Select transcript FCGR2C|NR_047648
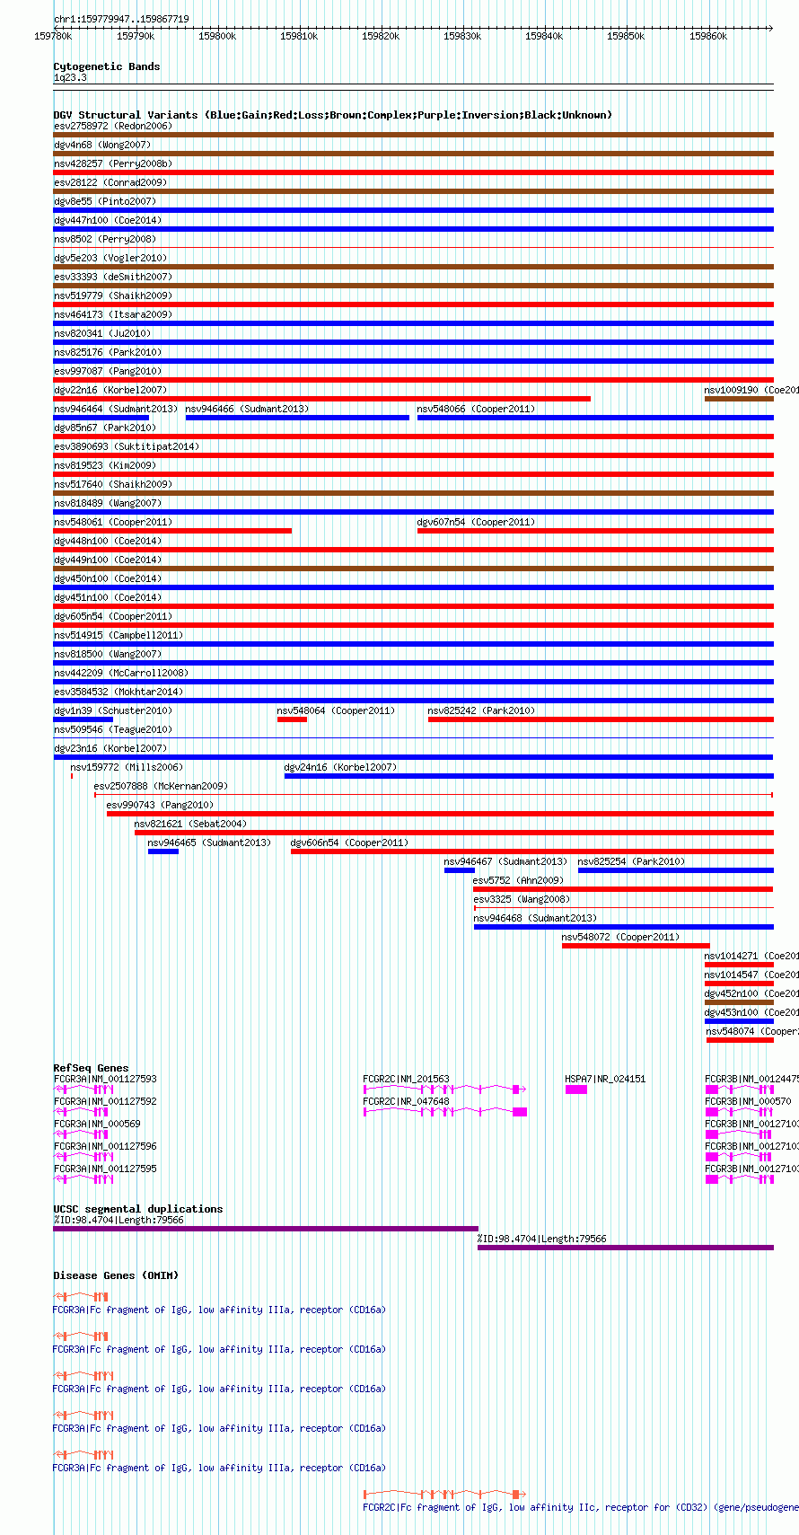This screenshot has width=799, height=1535. (406, 1101)
